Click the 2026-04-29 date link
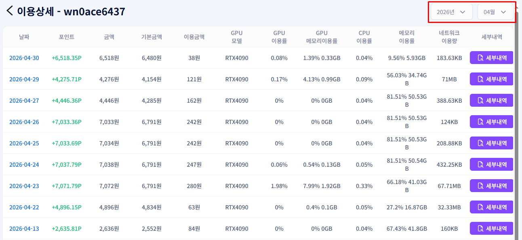This screenshot has width=522, height=240. [x=24, y=79]
